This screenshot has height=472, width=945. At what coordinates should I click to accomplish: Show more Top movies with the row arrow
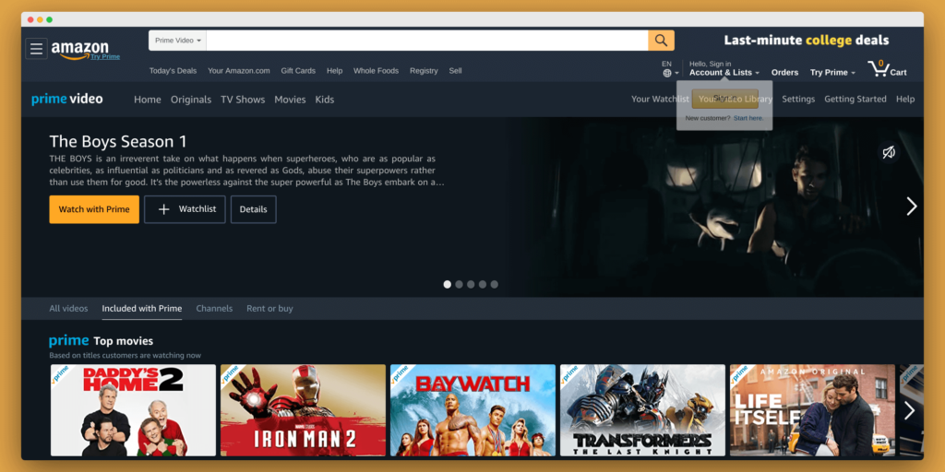[909, 410]
